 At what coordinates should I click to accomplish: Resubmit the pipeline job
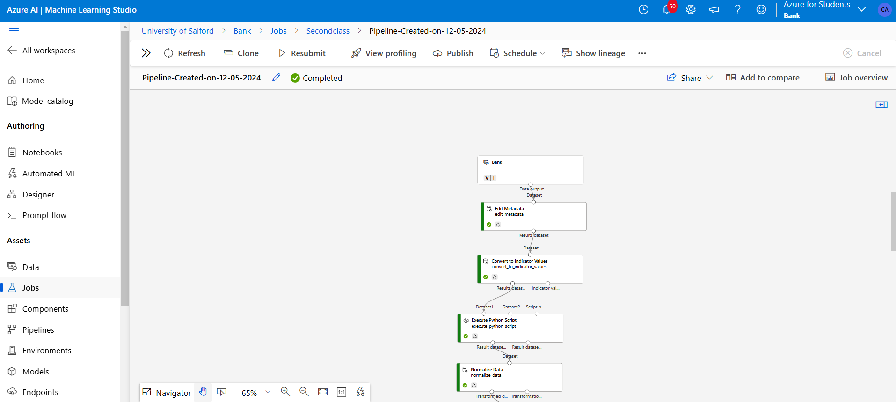coord(302,53)
